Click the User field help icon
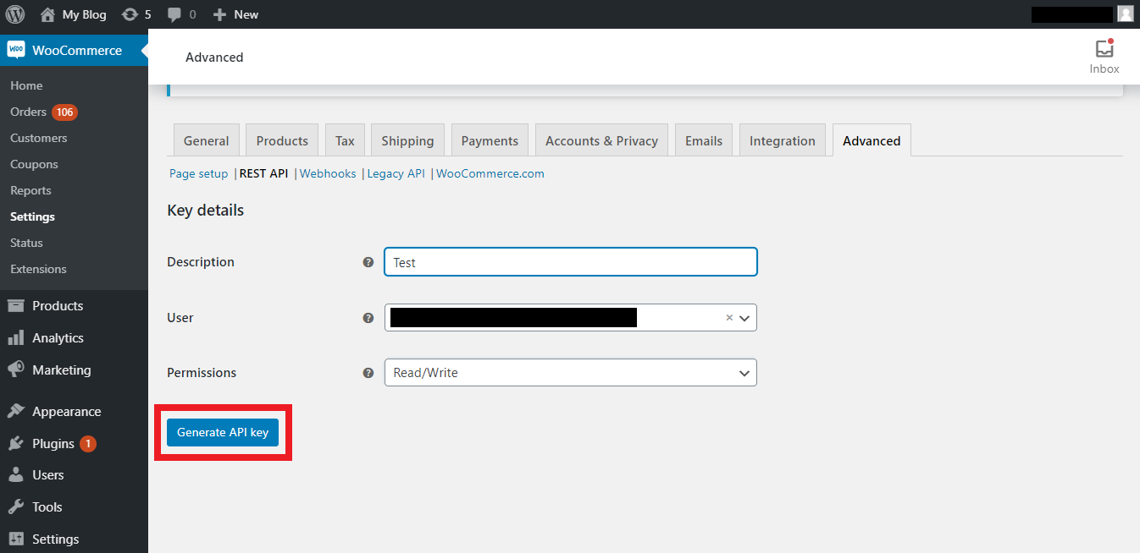This screenshot has height=553, width=1140. 368,318
